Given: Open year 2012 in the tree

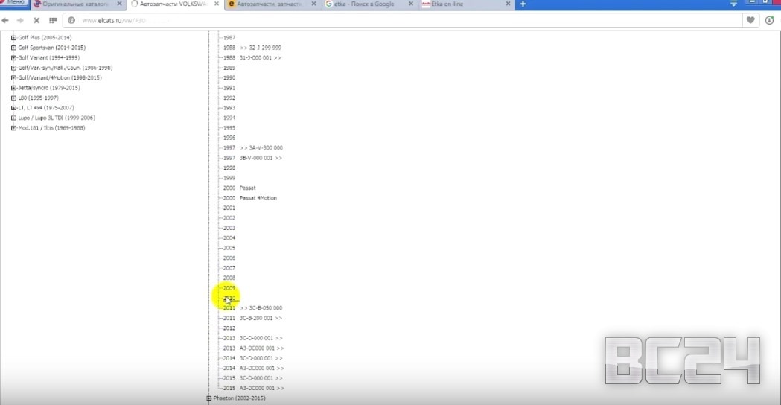Looking at the screenshot, I should (229, 328).
